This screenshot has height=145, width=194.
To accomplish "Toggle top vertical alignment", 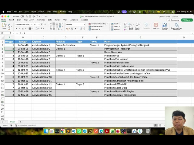I will (x=51, y=24).
